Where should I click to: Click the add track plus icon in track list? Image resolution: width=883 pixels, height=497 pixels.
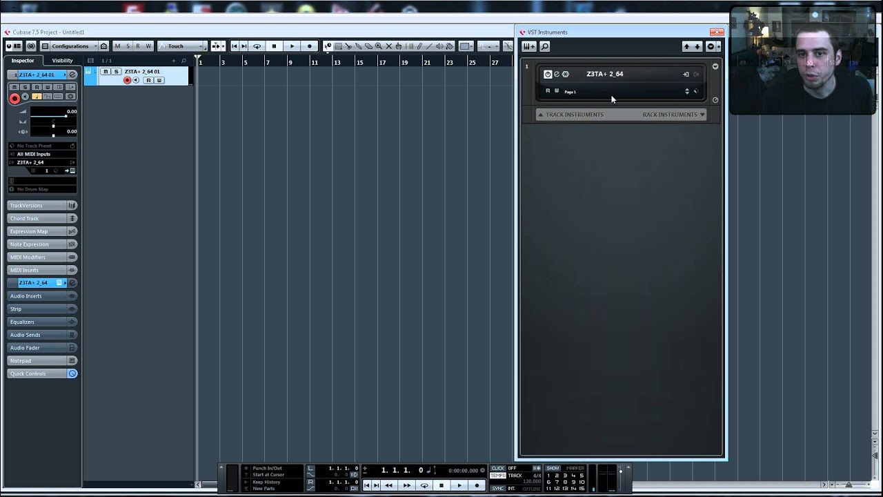[174, 61]
